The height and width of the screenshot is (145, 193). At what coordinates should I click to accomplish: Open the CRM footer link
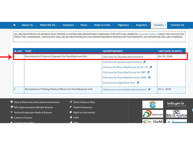(76, 118)
